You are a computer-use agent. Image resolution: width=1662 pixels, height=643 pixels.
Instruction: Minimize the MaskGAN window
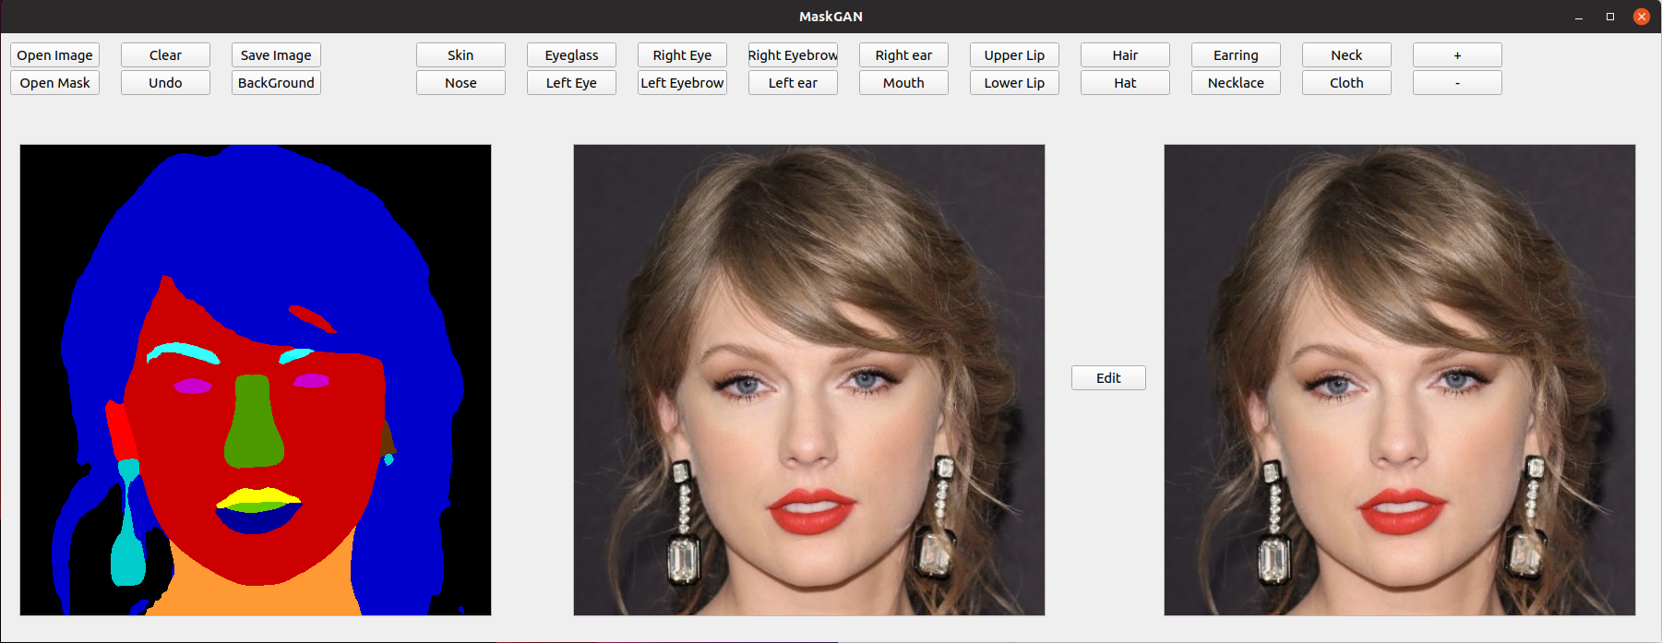pyautogui.click(x=1579, y=17)
